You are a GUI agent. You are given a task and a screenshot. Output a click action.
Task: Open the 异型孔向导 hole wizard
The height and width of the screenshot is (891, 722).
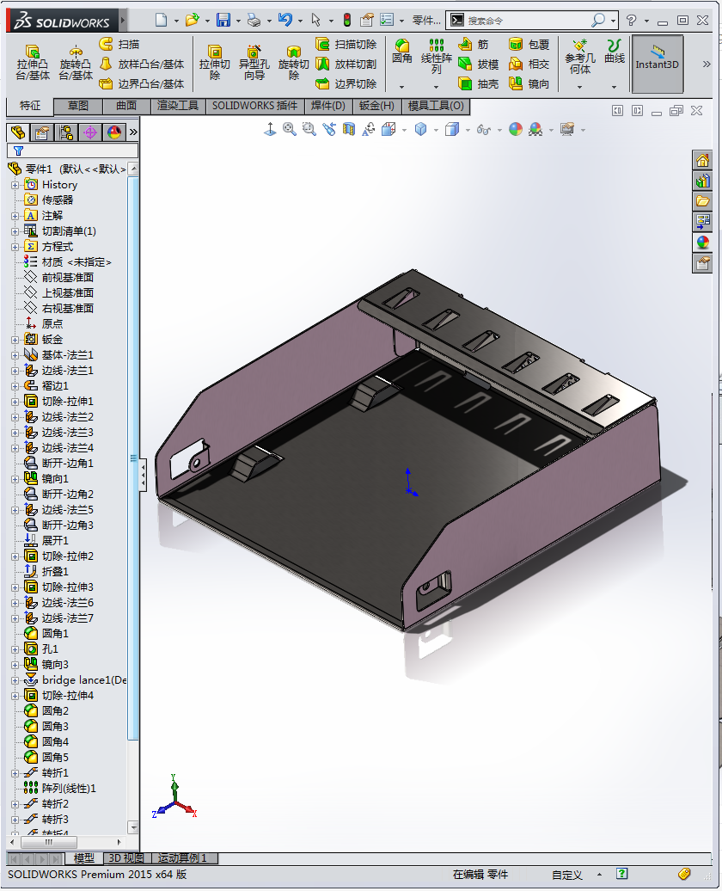pyautogui.click(x=254, y=63)
